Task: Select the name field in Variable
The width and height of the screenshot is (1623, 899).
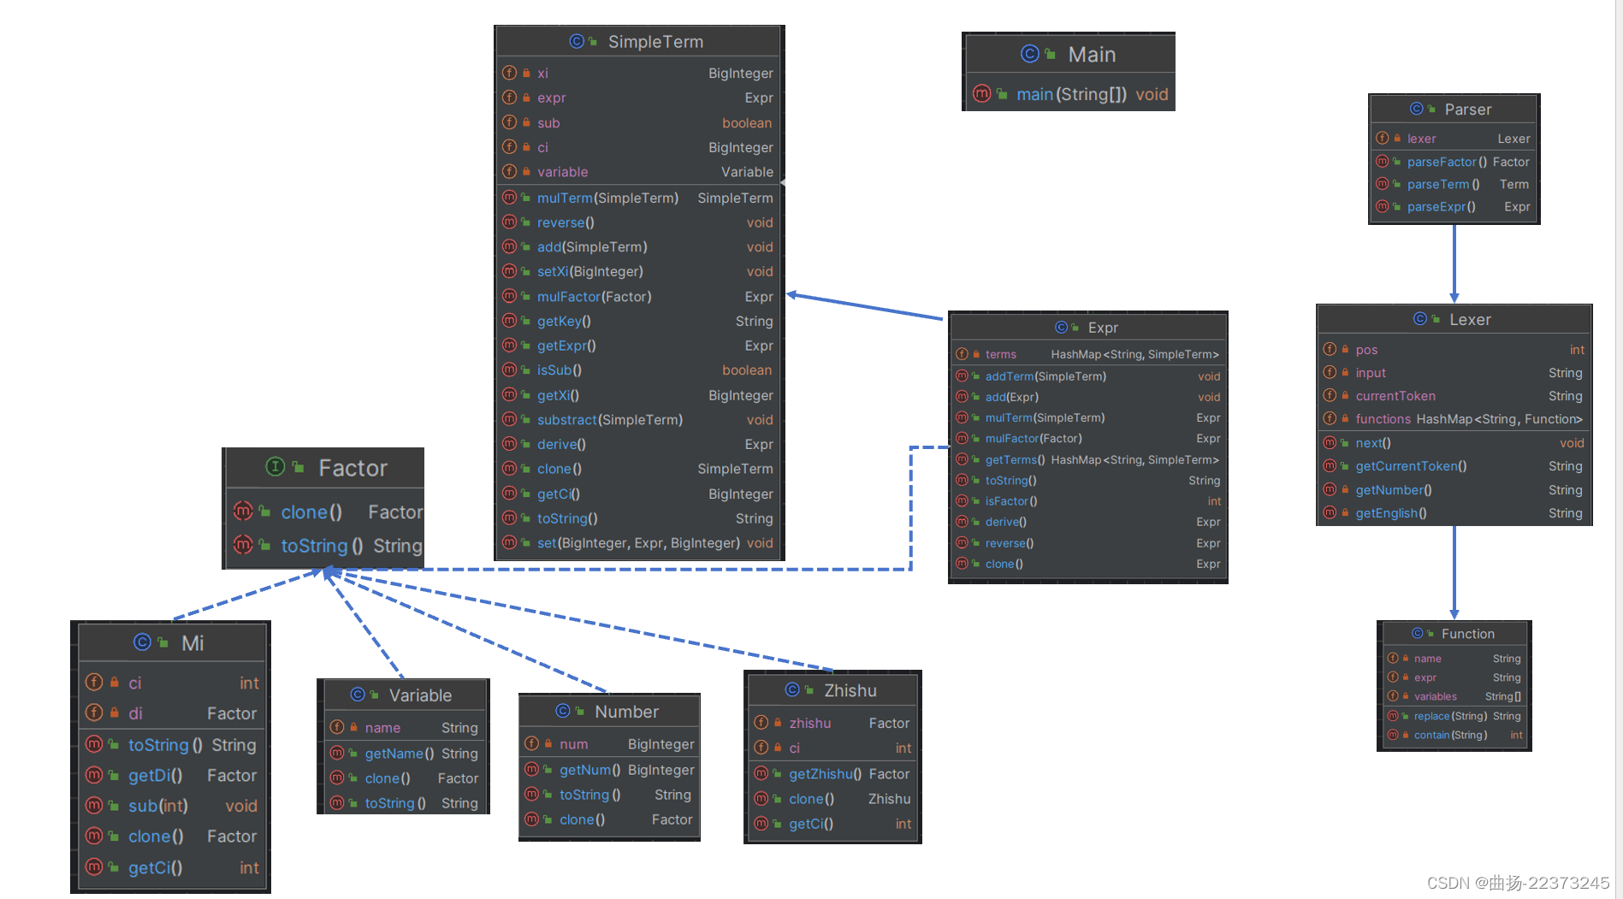Action: [404, 727]
